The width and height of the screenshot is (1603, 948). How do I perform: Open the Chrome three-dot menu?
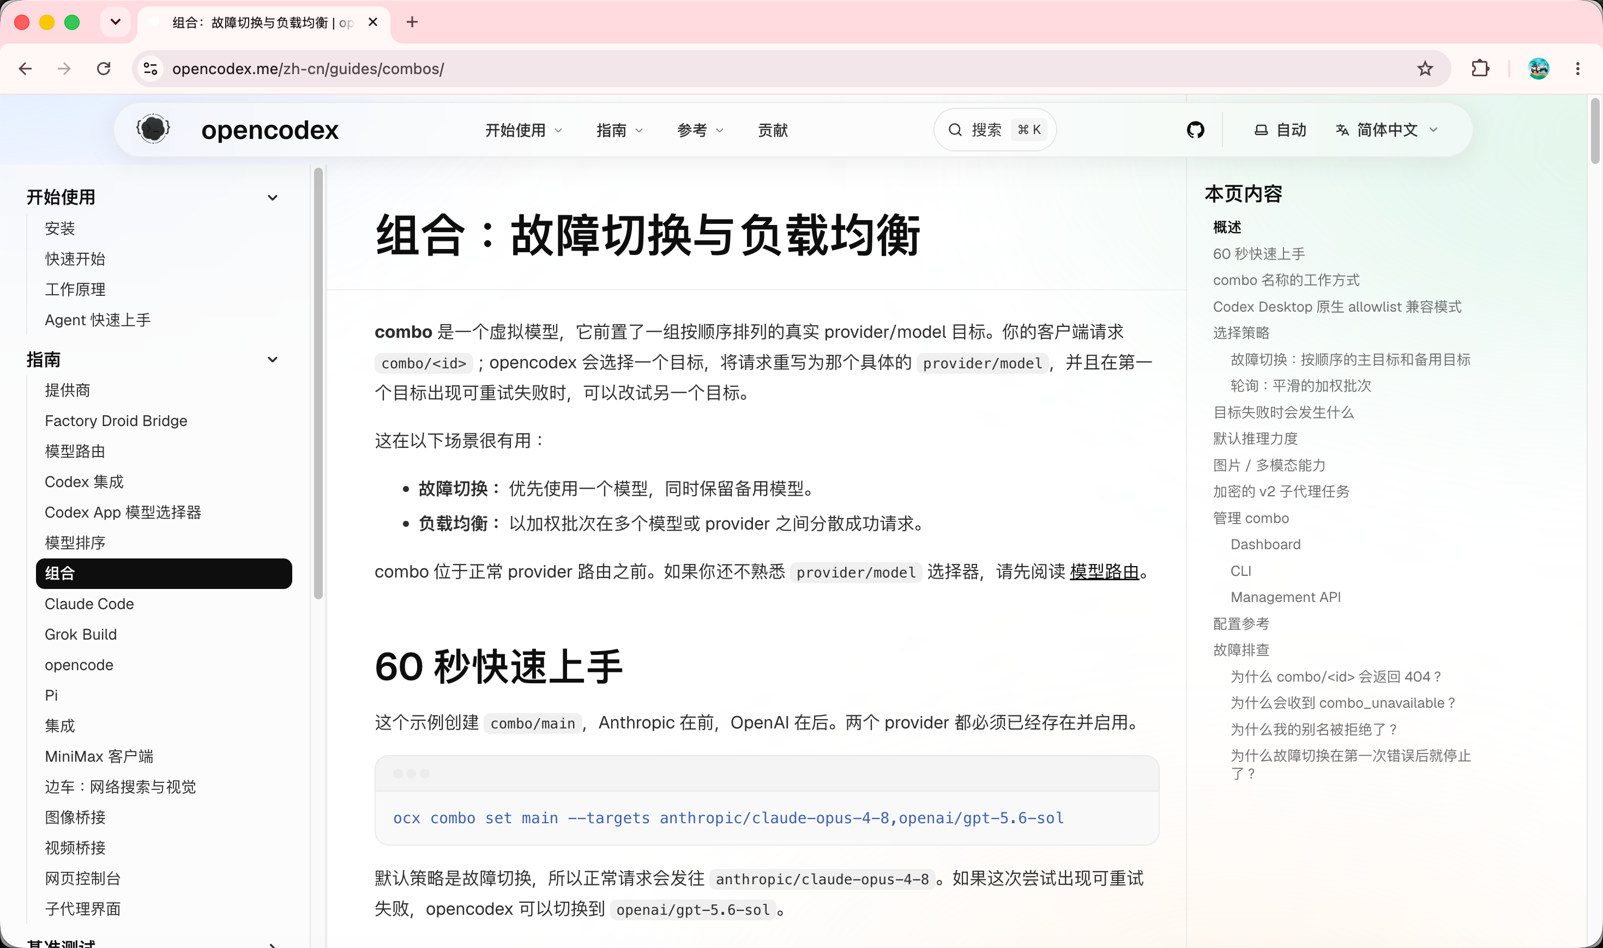[x=1577, y=68]
